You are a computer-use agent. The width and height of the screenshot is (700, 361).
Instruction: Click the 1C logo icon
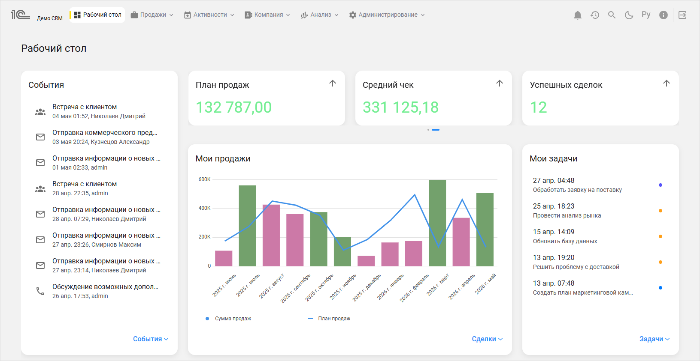(x=20, y=15)
